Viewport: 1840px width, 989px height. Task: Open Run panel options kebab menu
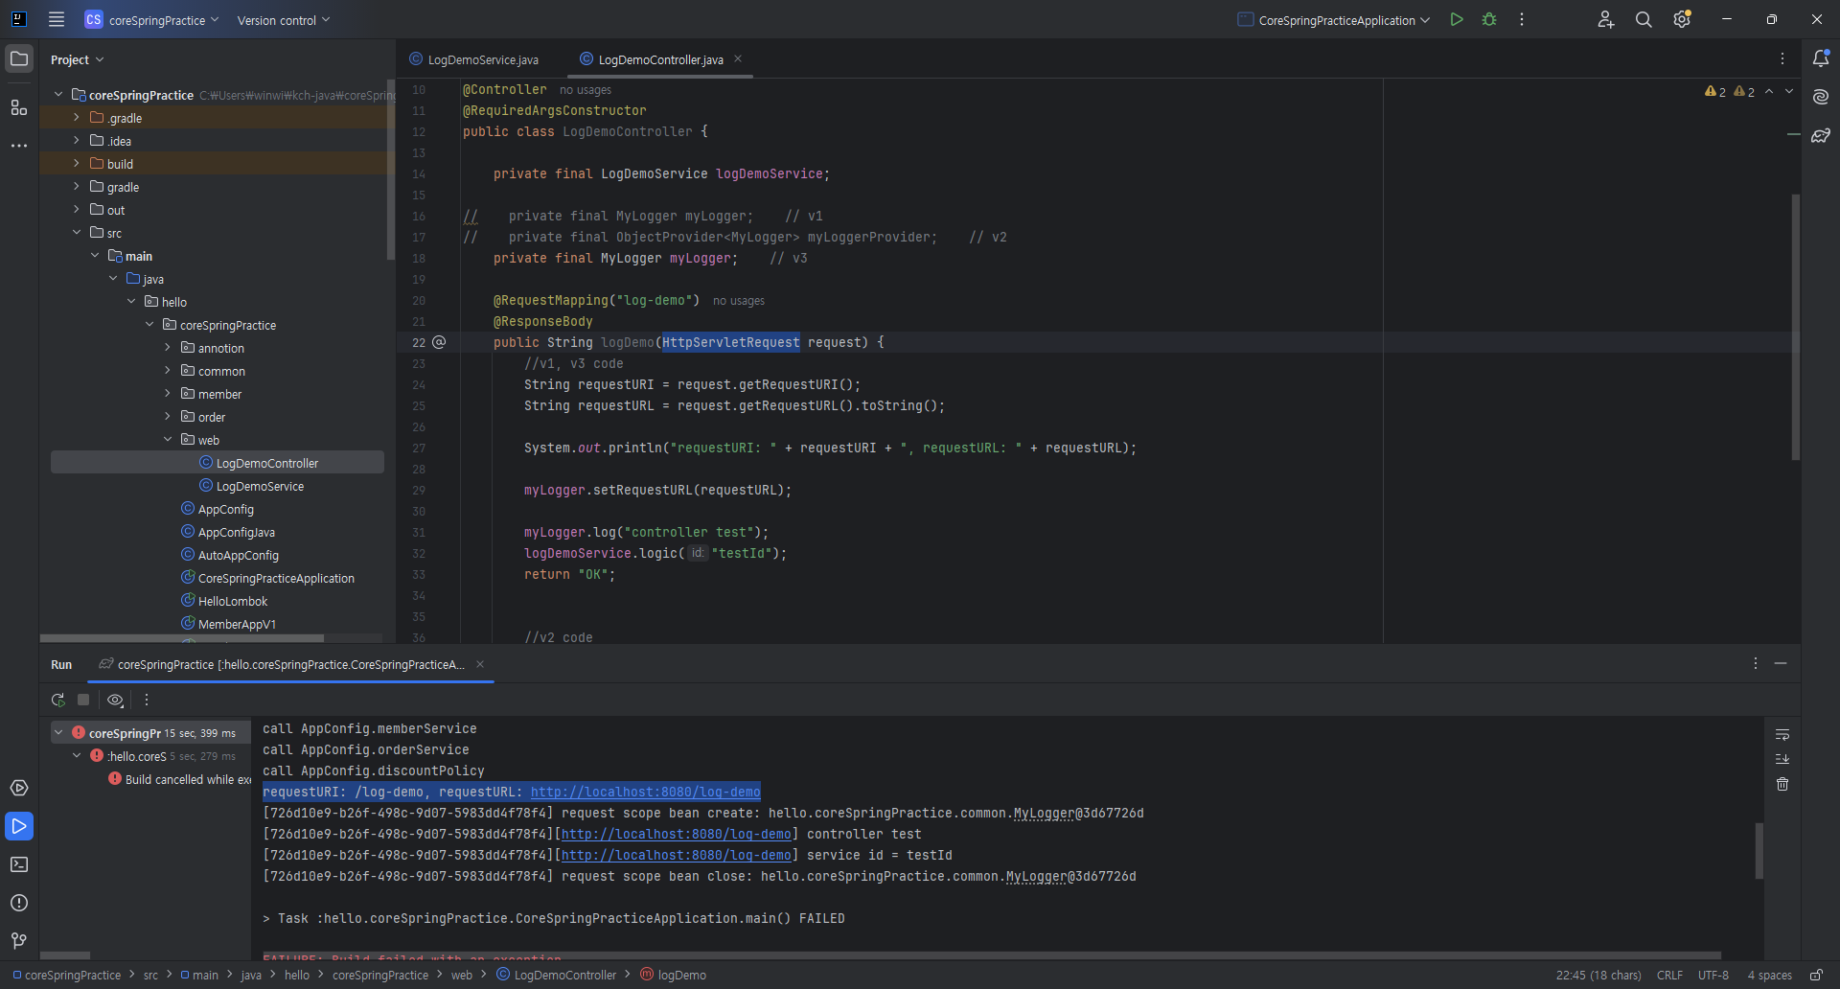1756,663
